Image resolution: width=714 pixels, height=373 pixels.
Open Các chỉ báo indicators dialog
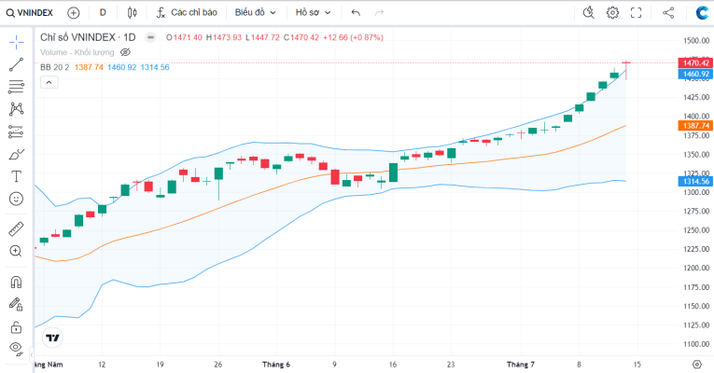coord(187,13)
